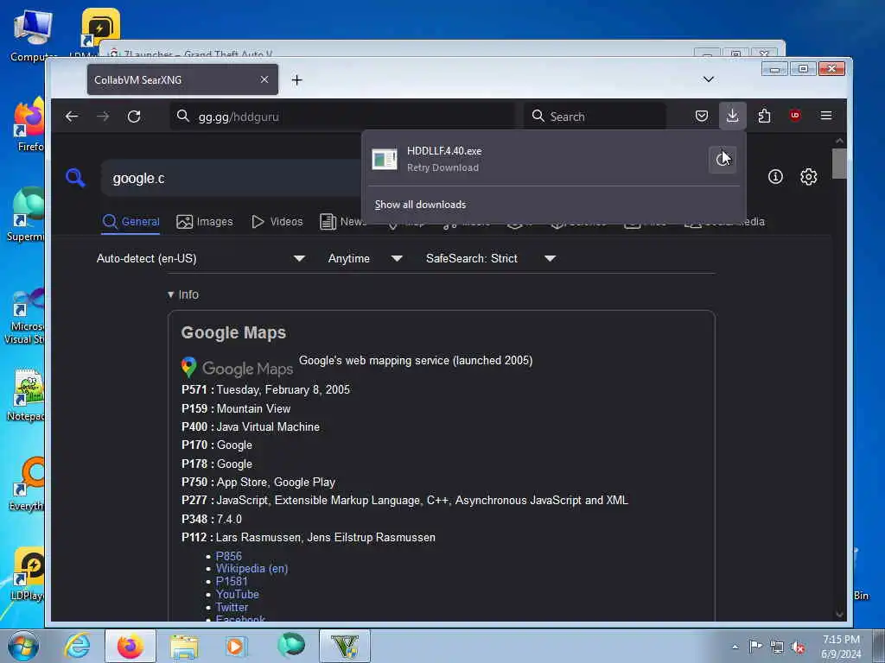Select the CollabVM SearXNG tab
Image resolution: width=885 pixels, height=663 pixels.
point(183,79)
